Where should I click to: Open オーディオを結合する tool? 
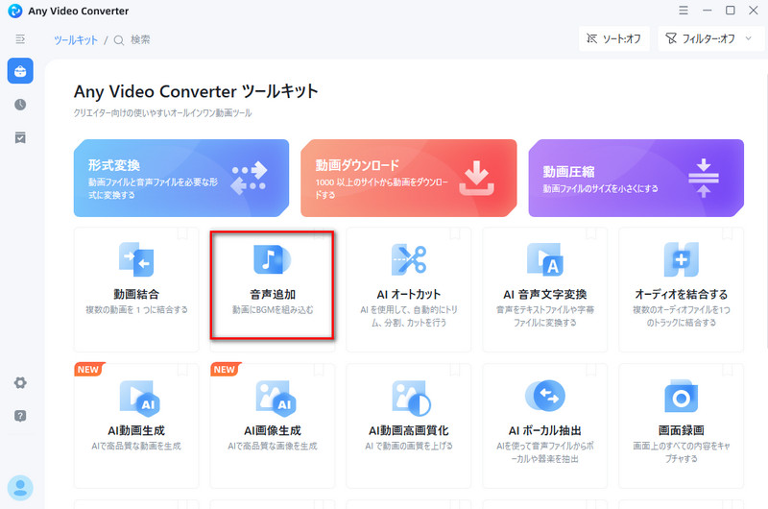(681, 289)
